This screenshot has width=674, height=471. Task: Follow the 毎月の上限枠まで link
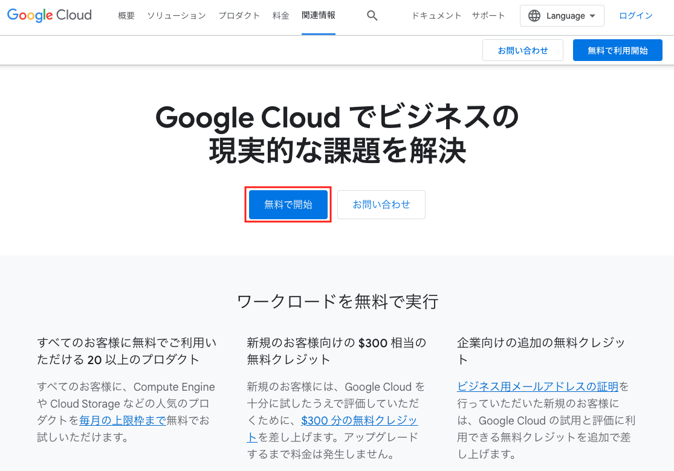[x=123, y=420]
